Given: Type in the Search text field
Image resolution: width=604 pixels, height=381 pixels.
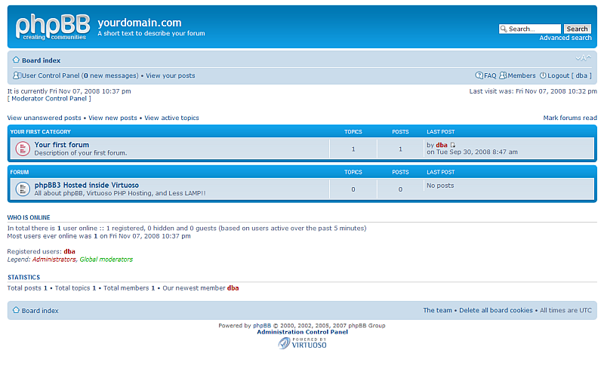Looking at the screenshot, I should 530,29.
